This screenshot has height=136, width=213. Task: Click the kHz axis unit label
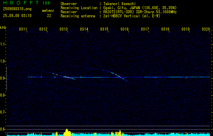pos(3,28)
